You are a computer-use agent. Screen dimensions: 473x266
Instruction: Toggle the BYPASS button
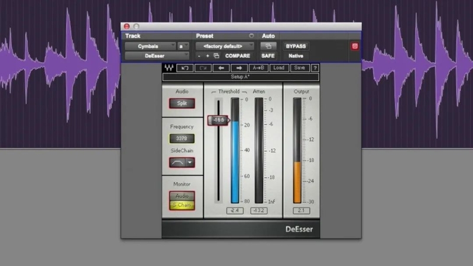point(296,46)
